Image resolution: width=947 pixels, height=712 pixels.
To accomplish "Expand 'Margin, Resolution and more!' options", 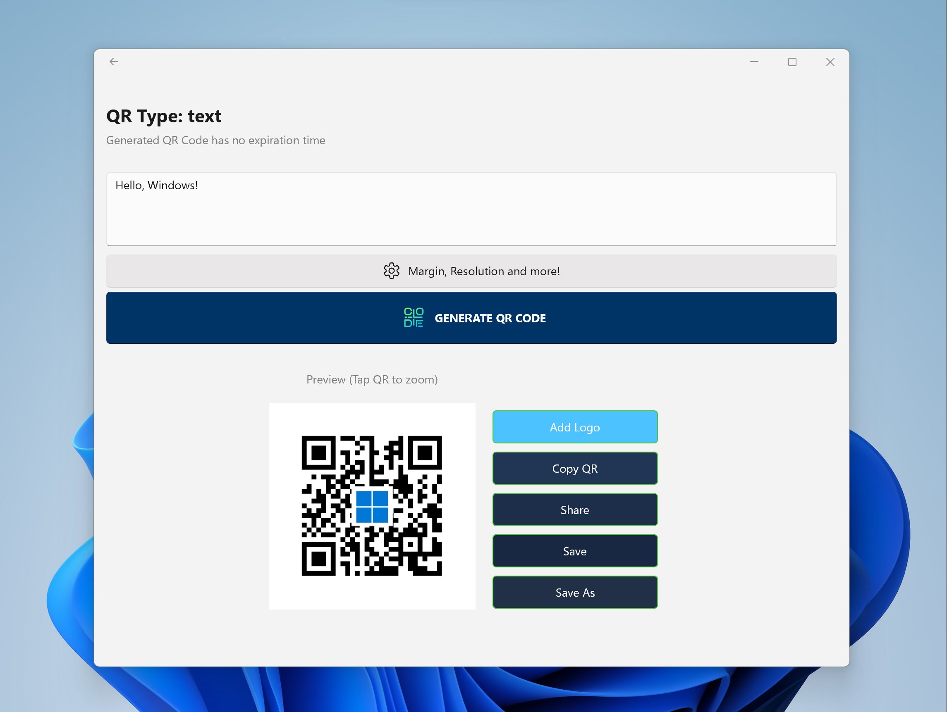I will coord(484,271).
